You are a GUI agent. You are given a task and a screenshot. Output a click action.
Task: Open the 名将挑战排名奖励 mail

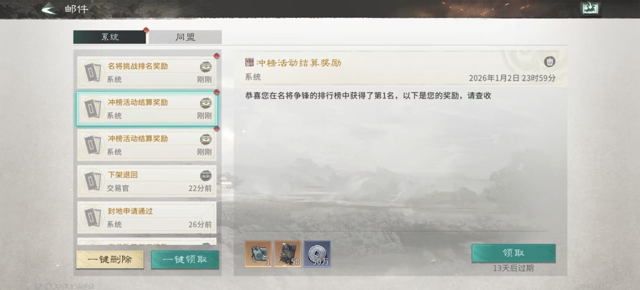point(147,72)
